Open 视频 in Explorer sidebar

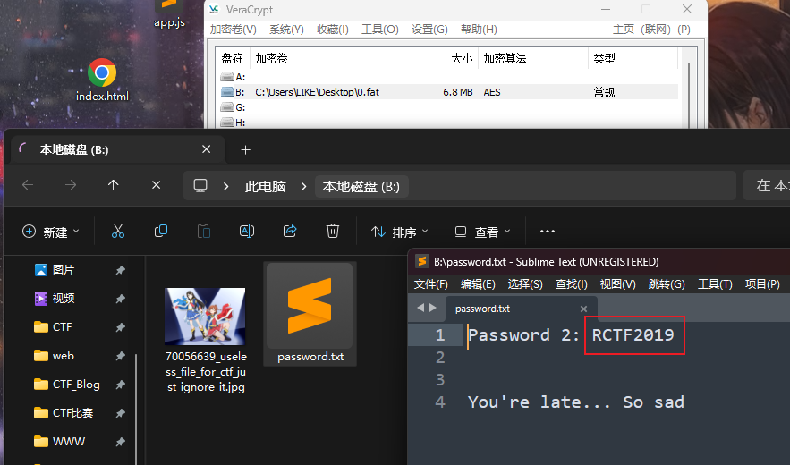[55, 299]
